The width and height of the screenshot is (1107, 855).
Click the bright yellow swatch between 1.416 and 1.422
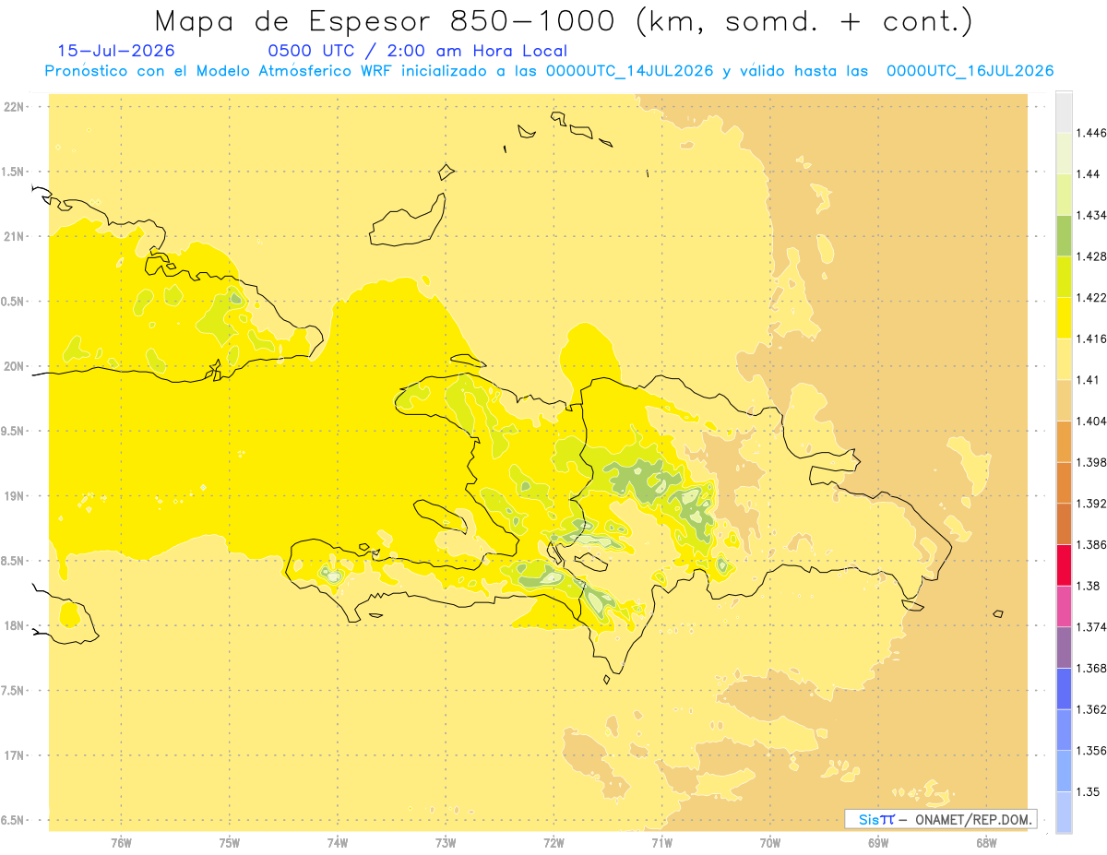[1064, 318]
